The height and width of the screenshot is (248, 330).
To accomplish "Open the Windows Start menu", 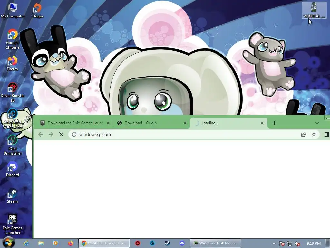I will coord(8,243).
